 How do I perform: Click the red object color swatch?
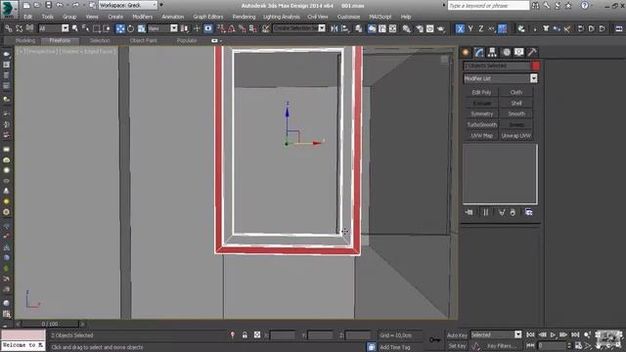point(536,66)
